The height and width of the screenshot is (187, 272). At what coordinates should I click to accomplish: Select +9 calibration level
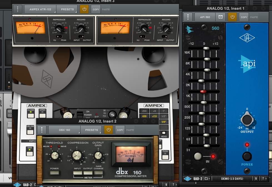154,111
